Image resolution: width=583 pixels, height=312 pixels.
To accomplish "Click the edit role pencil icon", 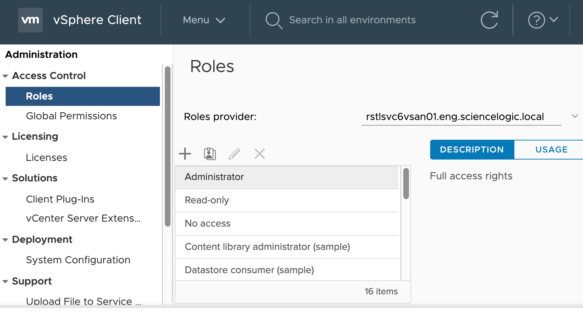I will [x=234, y=154].
